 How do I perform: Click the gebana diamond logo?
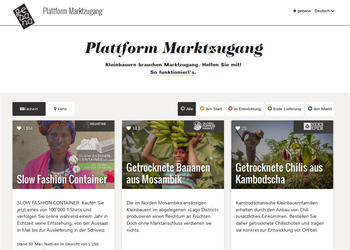[24, 16]
